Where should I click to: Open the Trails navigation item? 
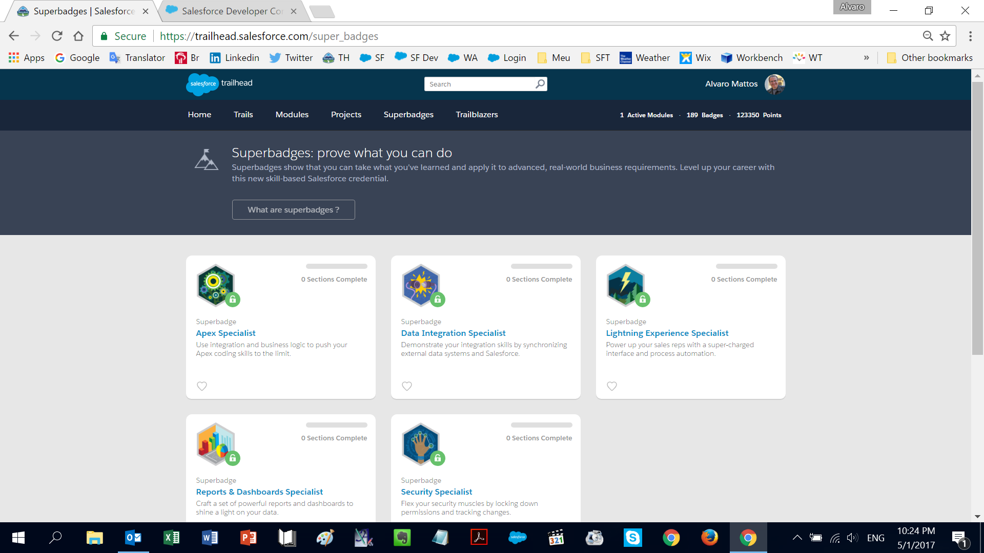point(243,115)
